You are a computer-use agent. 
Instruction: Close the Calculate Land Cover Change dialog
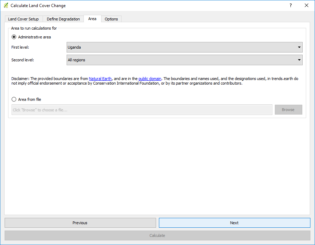(x=306, y=6)
